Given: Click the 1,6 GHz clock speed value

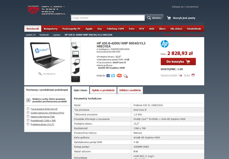Looking at the screenshot, I should [137, 114].
